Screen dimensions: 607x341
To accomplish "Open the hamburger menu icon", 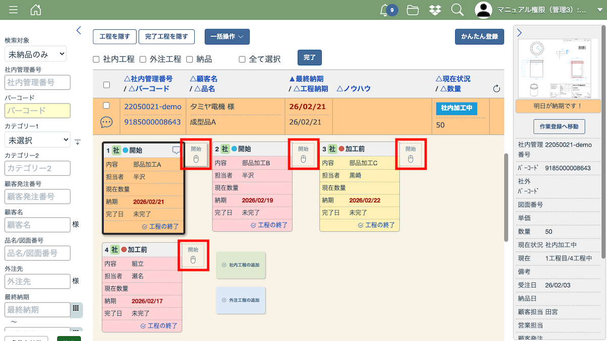I will [x=14, y=10].
